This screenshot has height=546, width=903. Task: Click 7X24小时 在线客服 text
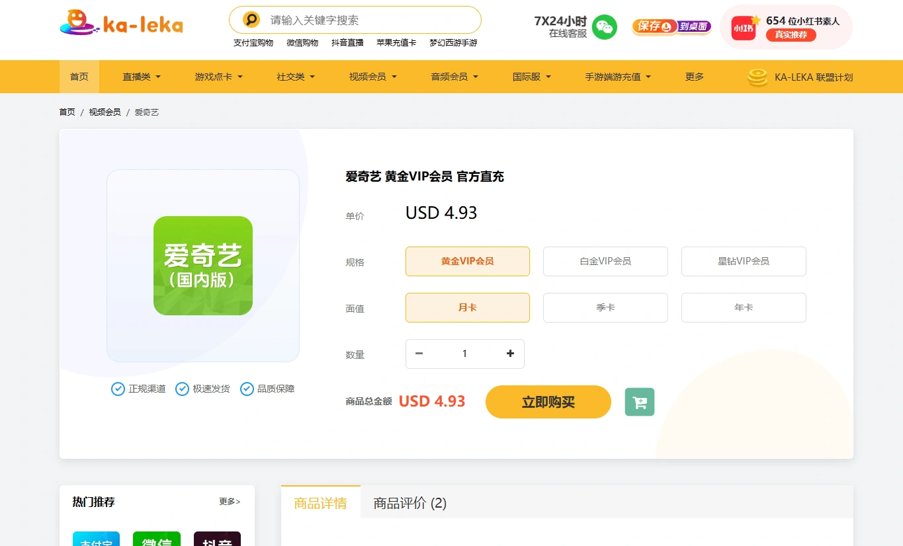(561, 26)
